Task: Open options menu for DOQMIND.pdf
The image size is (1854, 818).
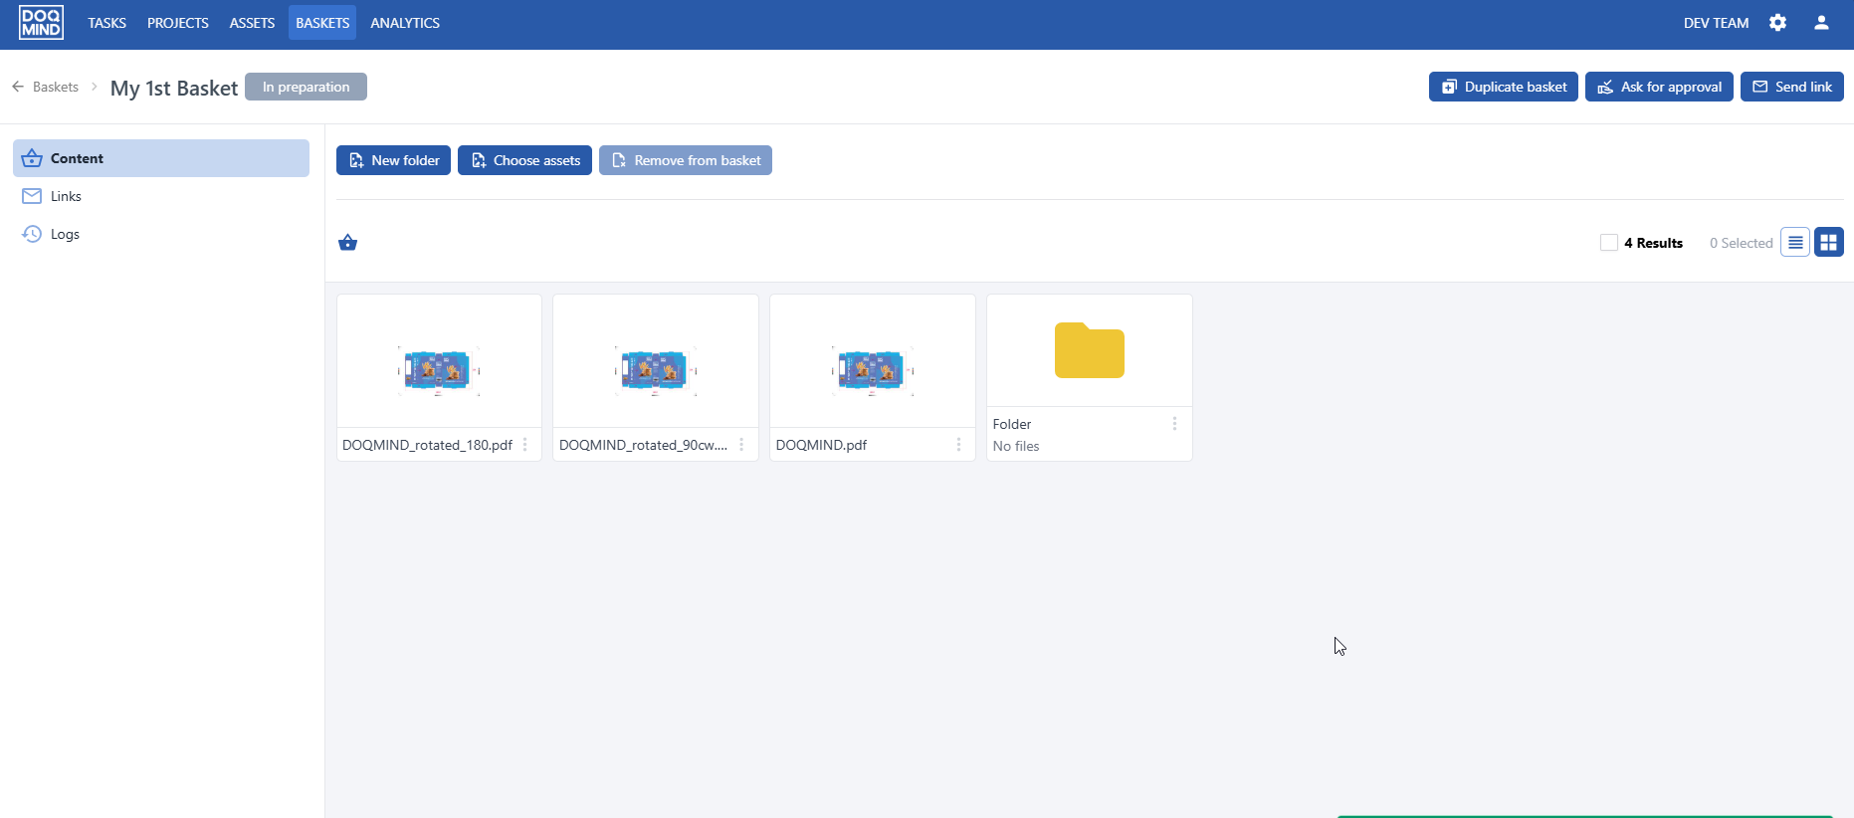Action: point(958,445)
